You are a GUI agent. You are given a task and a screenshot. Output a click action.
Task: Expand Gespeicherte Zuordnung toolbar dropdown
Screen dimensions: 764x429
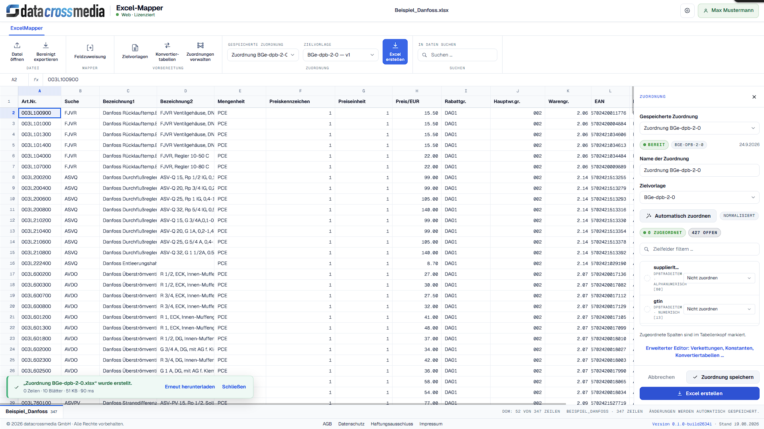(x=263, y=55)
